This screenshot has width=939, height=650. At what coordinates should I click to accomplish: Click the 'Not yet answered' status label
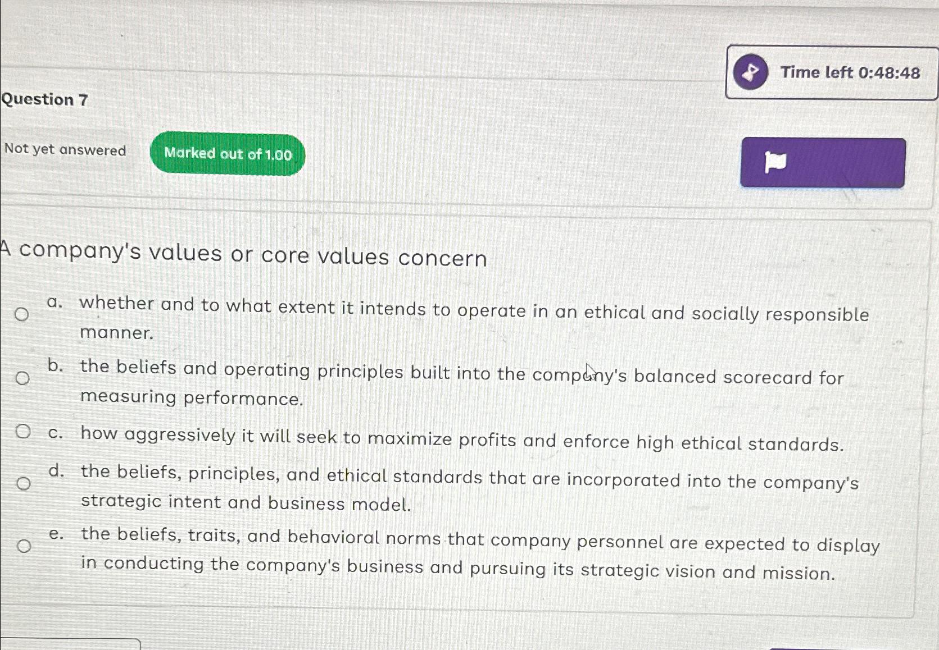click(x=65, y=150)
